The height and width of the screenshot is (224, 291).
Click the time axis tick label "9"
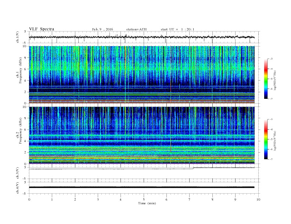tap(235, 199)
